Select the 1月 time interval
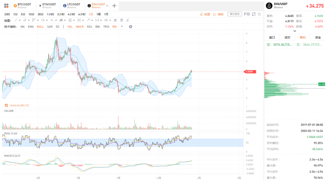Viewport: 326px width, 183px height. pos(106,14)
